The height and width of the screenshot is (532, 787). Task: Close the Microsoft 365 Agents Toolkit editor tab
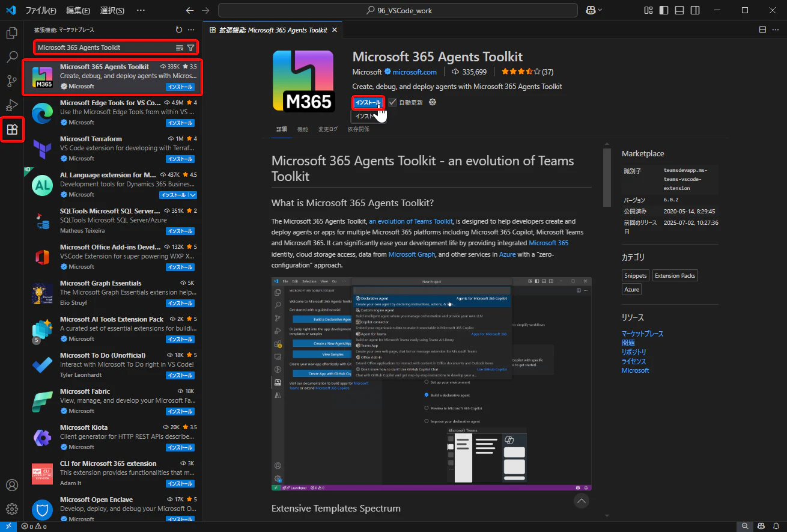click(335, 30)
